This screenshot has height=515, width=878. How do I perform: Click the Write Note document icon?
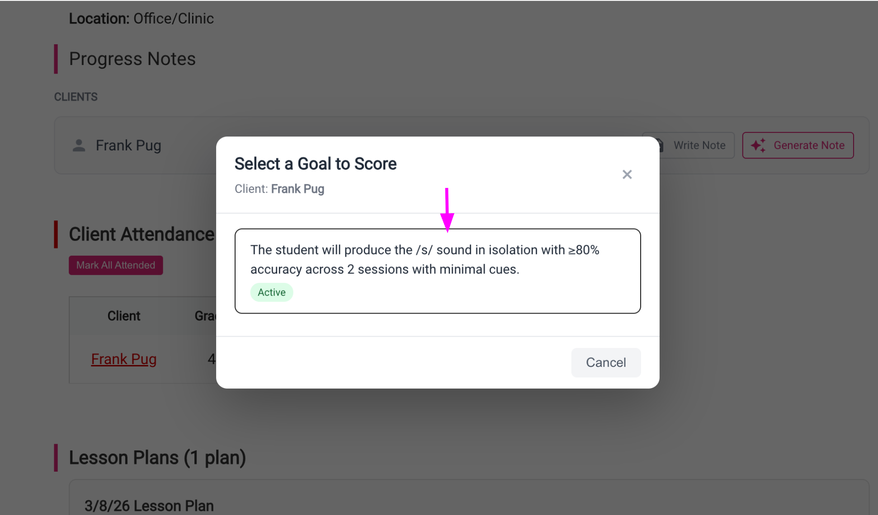tap(661, 145)
